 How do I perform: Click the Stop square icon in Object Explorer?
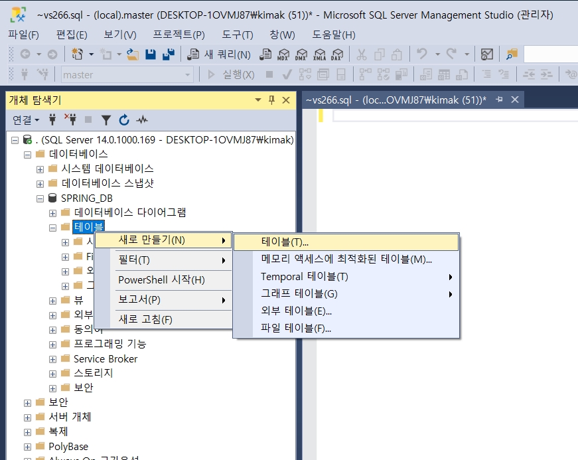pos(88,119)
